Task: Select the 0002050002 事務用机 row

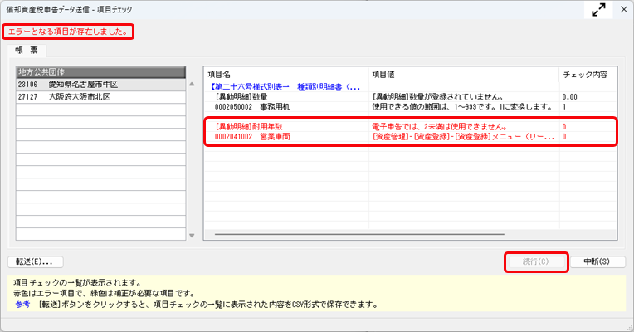Action: coord(286,107)
